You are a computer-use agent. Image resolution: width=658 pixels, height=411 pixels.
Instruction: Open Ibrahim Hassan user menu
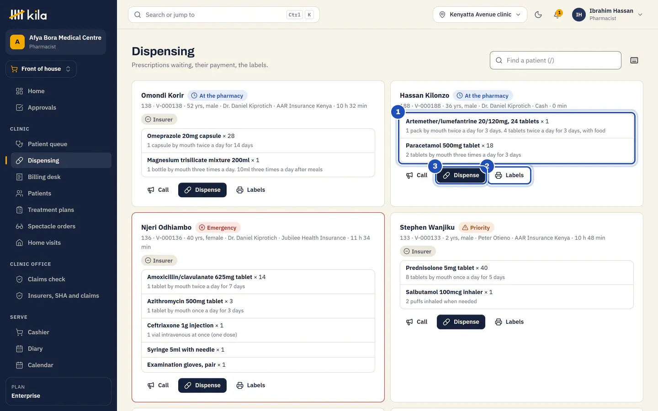(x=608, y=15)
